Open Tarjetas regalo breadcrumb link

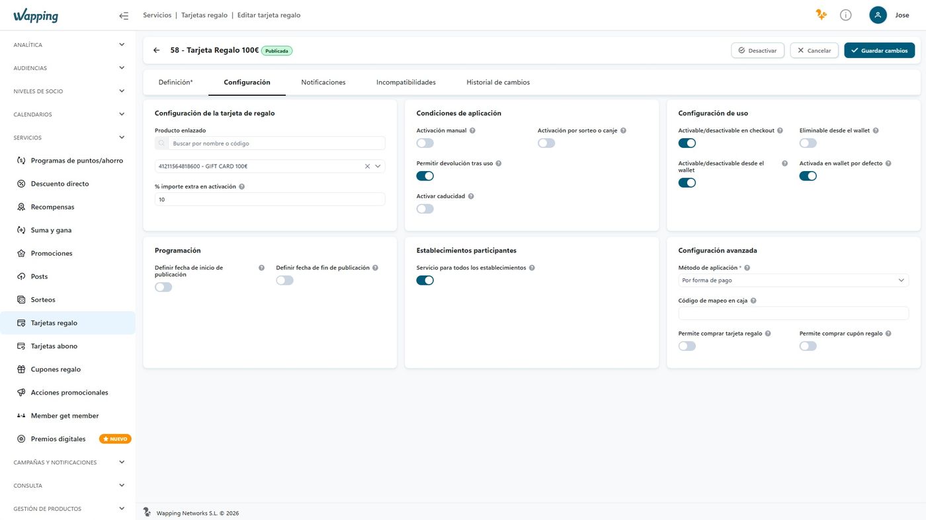coord(204,15)
